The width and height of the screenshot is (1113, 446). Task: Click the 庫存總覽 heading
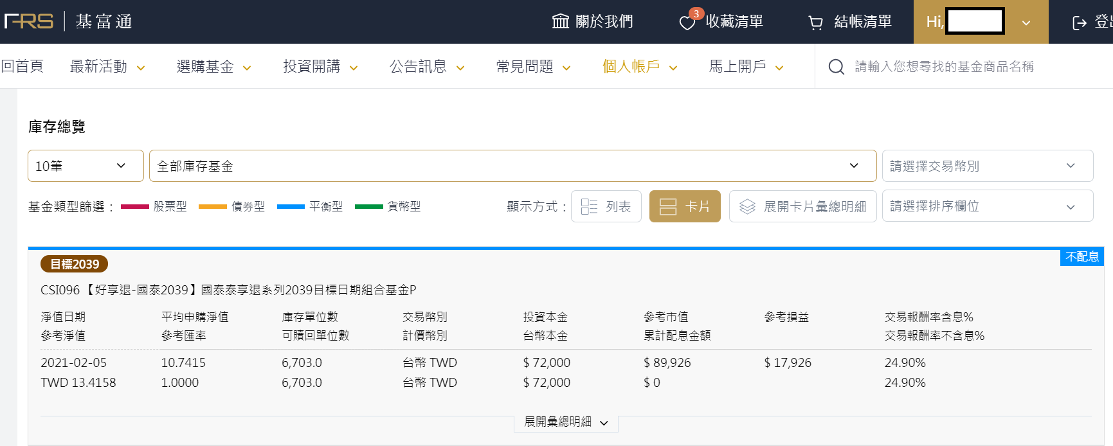point(57,127)
